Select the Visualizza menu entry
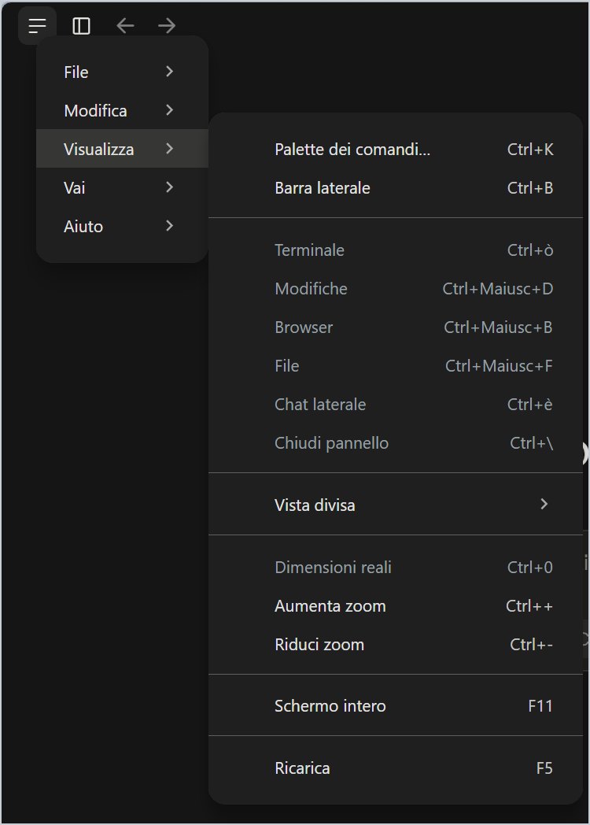This screenshot has height=825, width=590. pyautogui.click(x=122, y=148)
